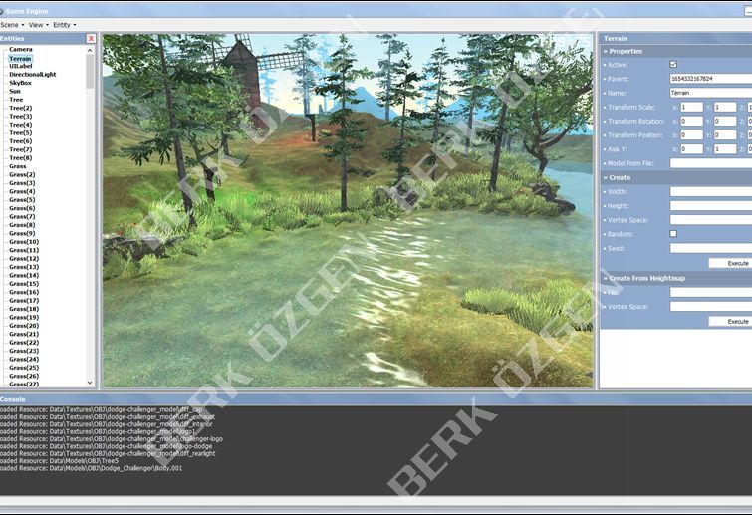This screenshot has height=515, width=752.
Task: Click the Height input field
Action: (711, 206)
